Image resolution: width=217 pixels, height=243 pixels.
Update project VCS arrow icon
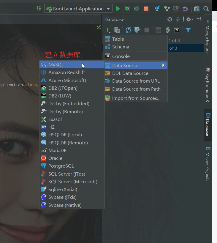pos(157,9)
